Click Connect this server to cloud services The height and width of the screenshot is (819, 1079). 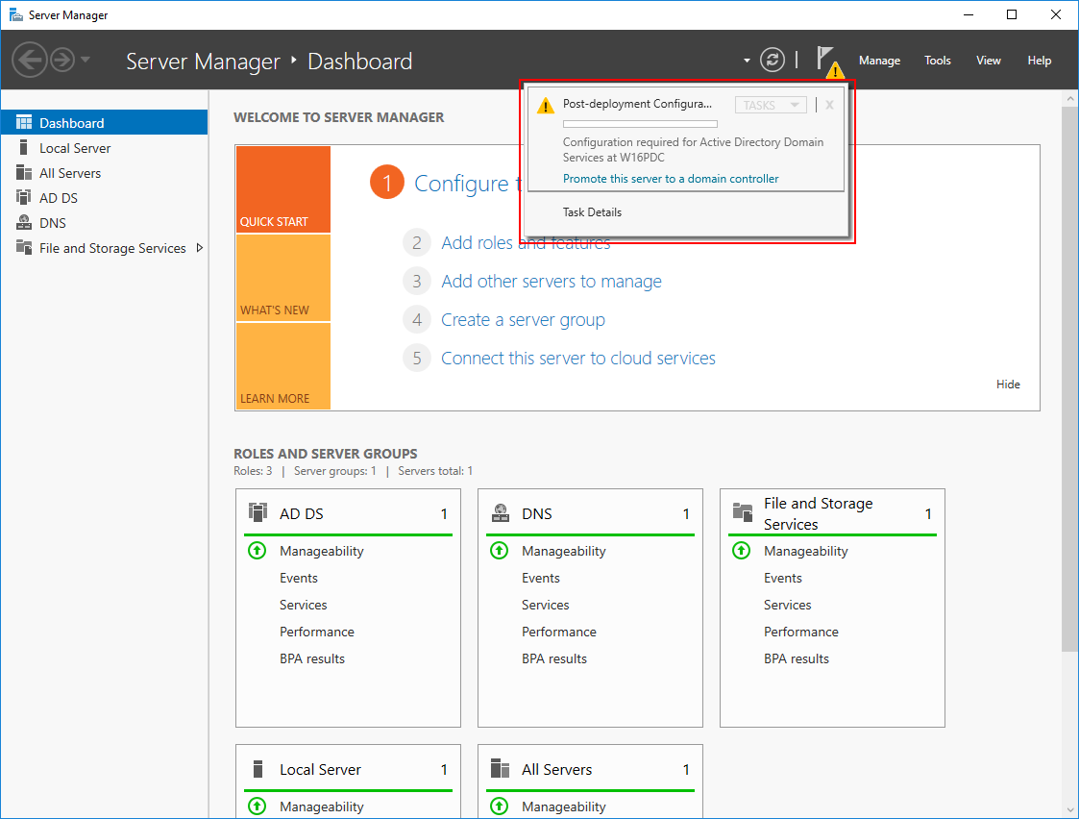point(578,359)
